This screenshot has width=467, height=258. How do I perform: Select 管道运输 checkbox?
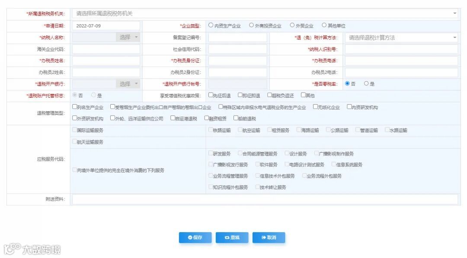tap(358, 130)
